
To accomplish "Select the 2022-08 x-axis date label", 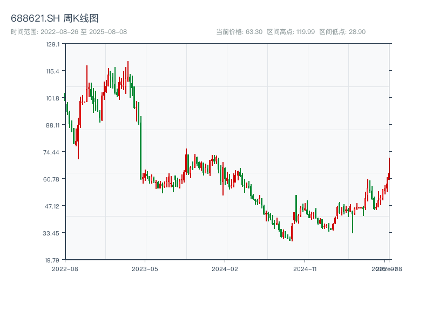I will point(65,268).
